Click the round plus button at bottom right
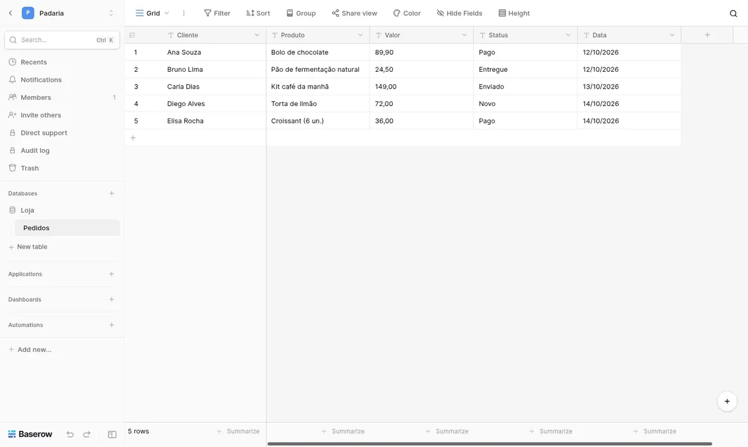This screenshot has height=447, width=748. [727, 401]
